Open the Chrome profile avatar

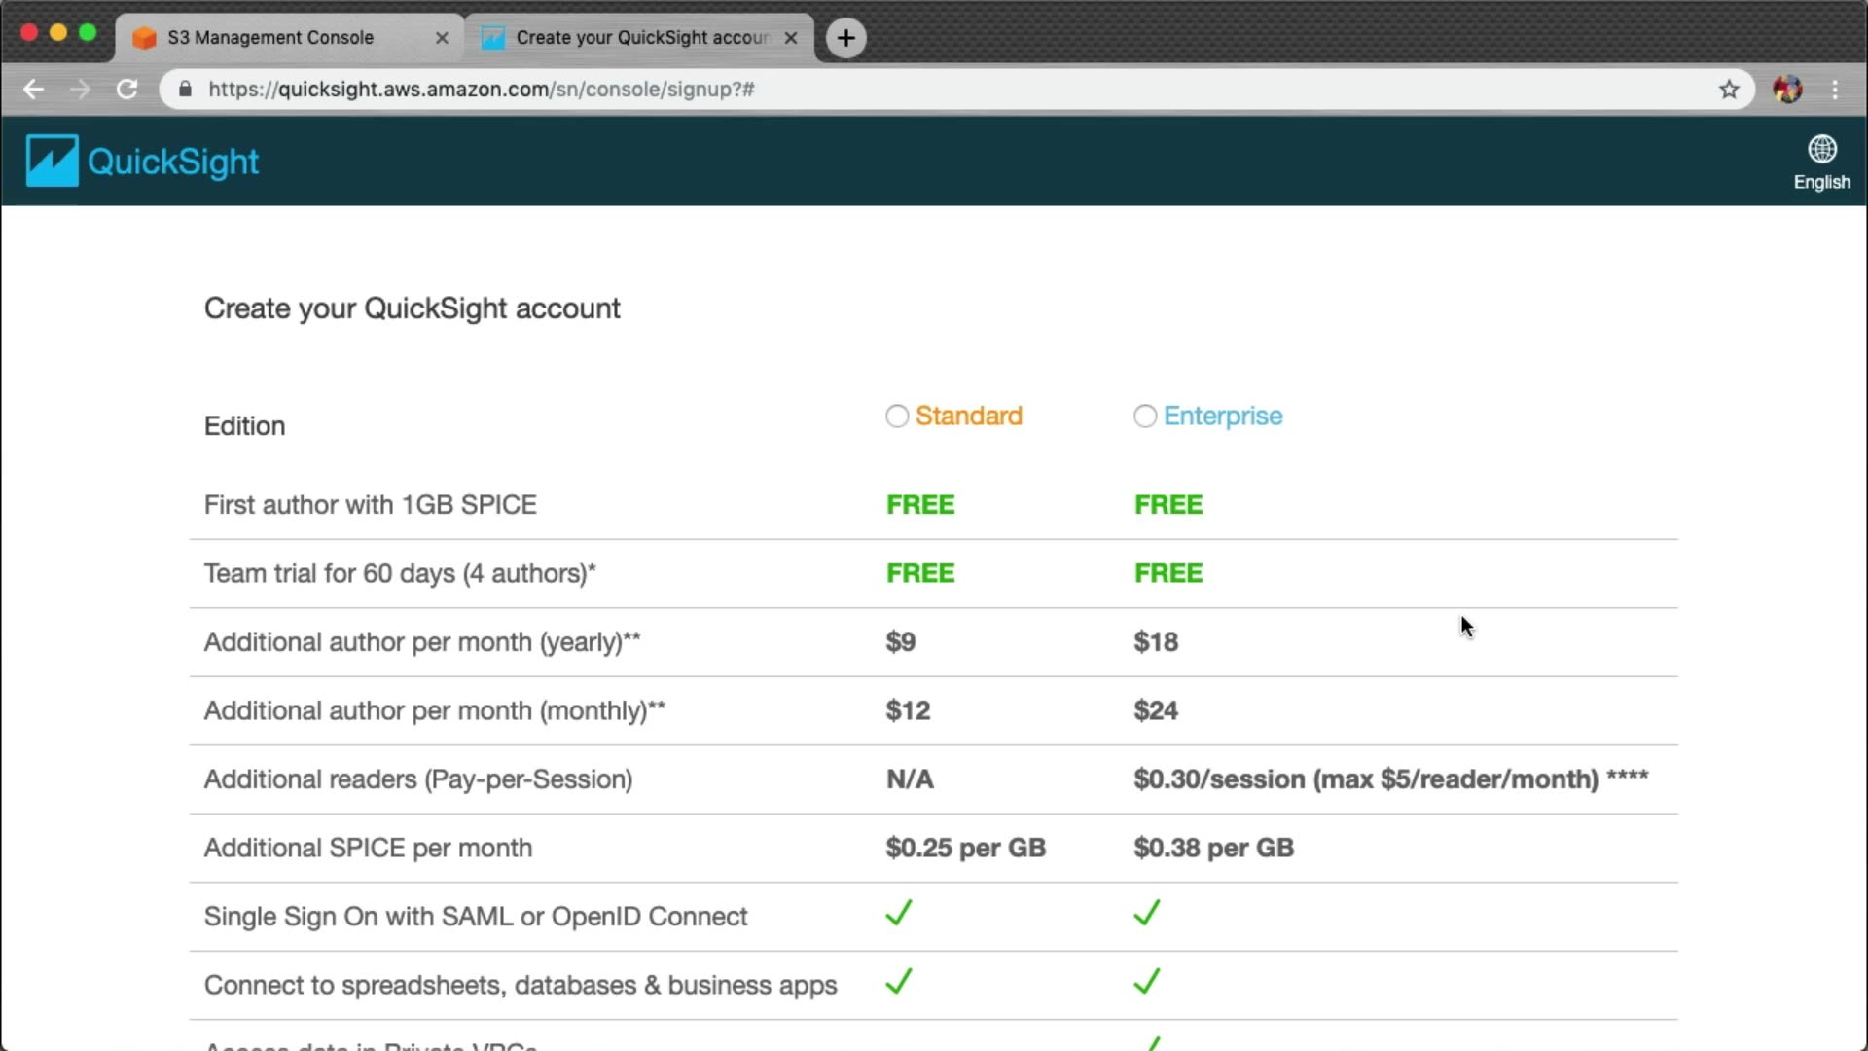click(1787, 90)
